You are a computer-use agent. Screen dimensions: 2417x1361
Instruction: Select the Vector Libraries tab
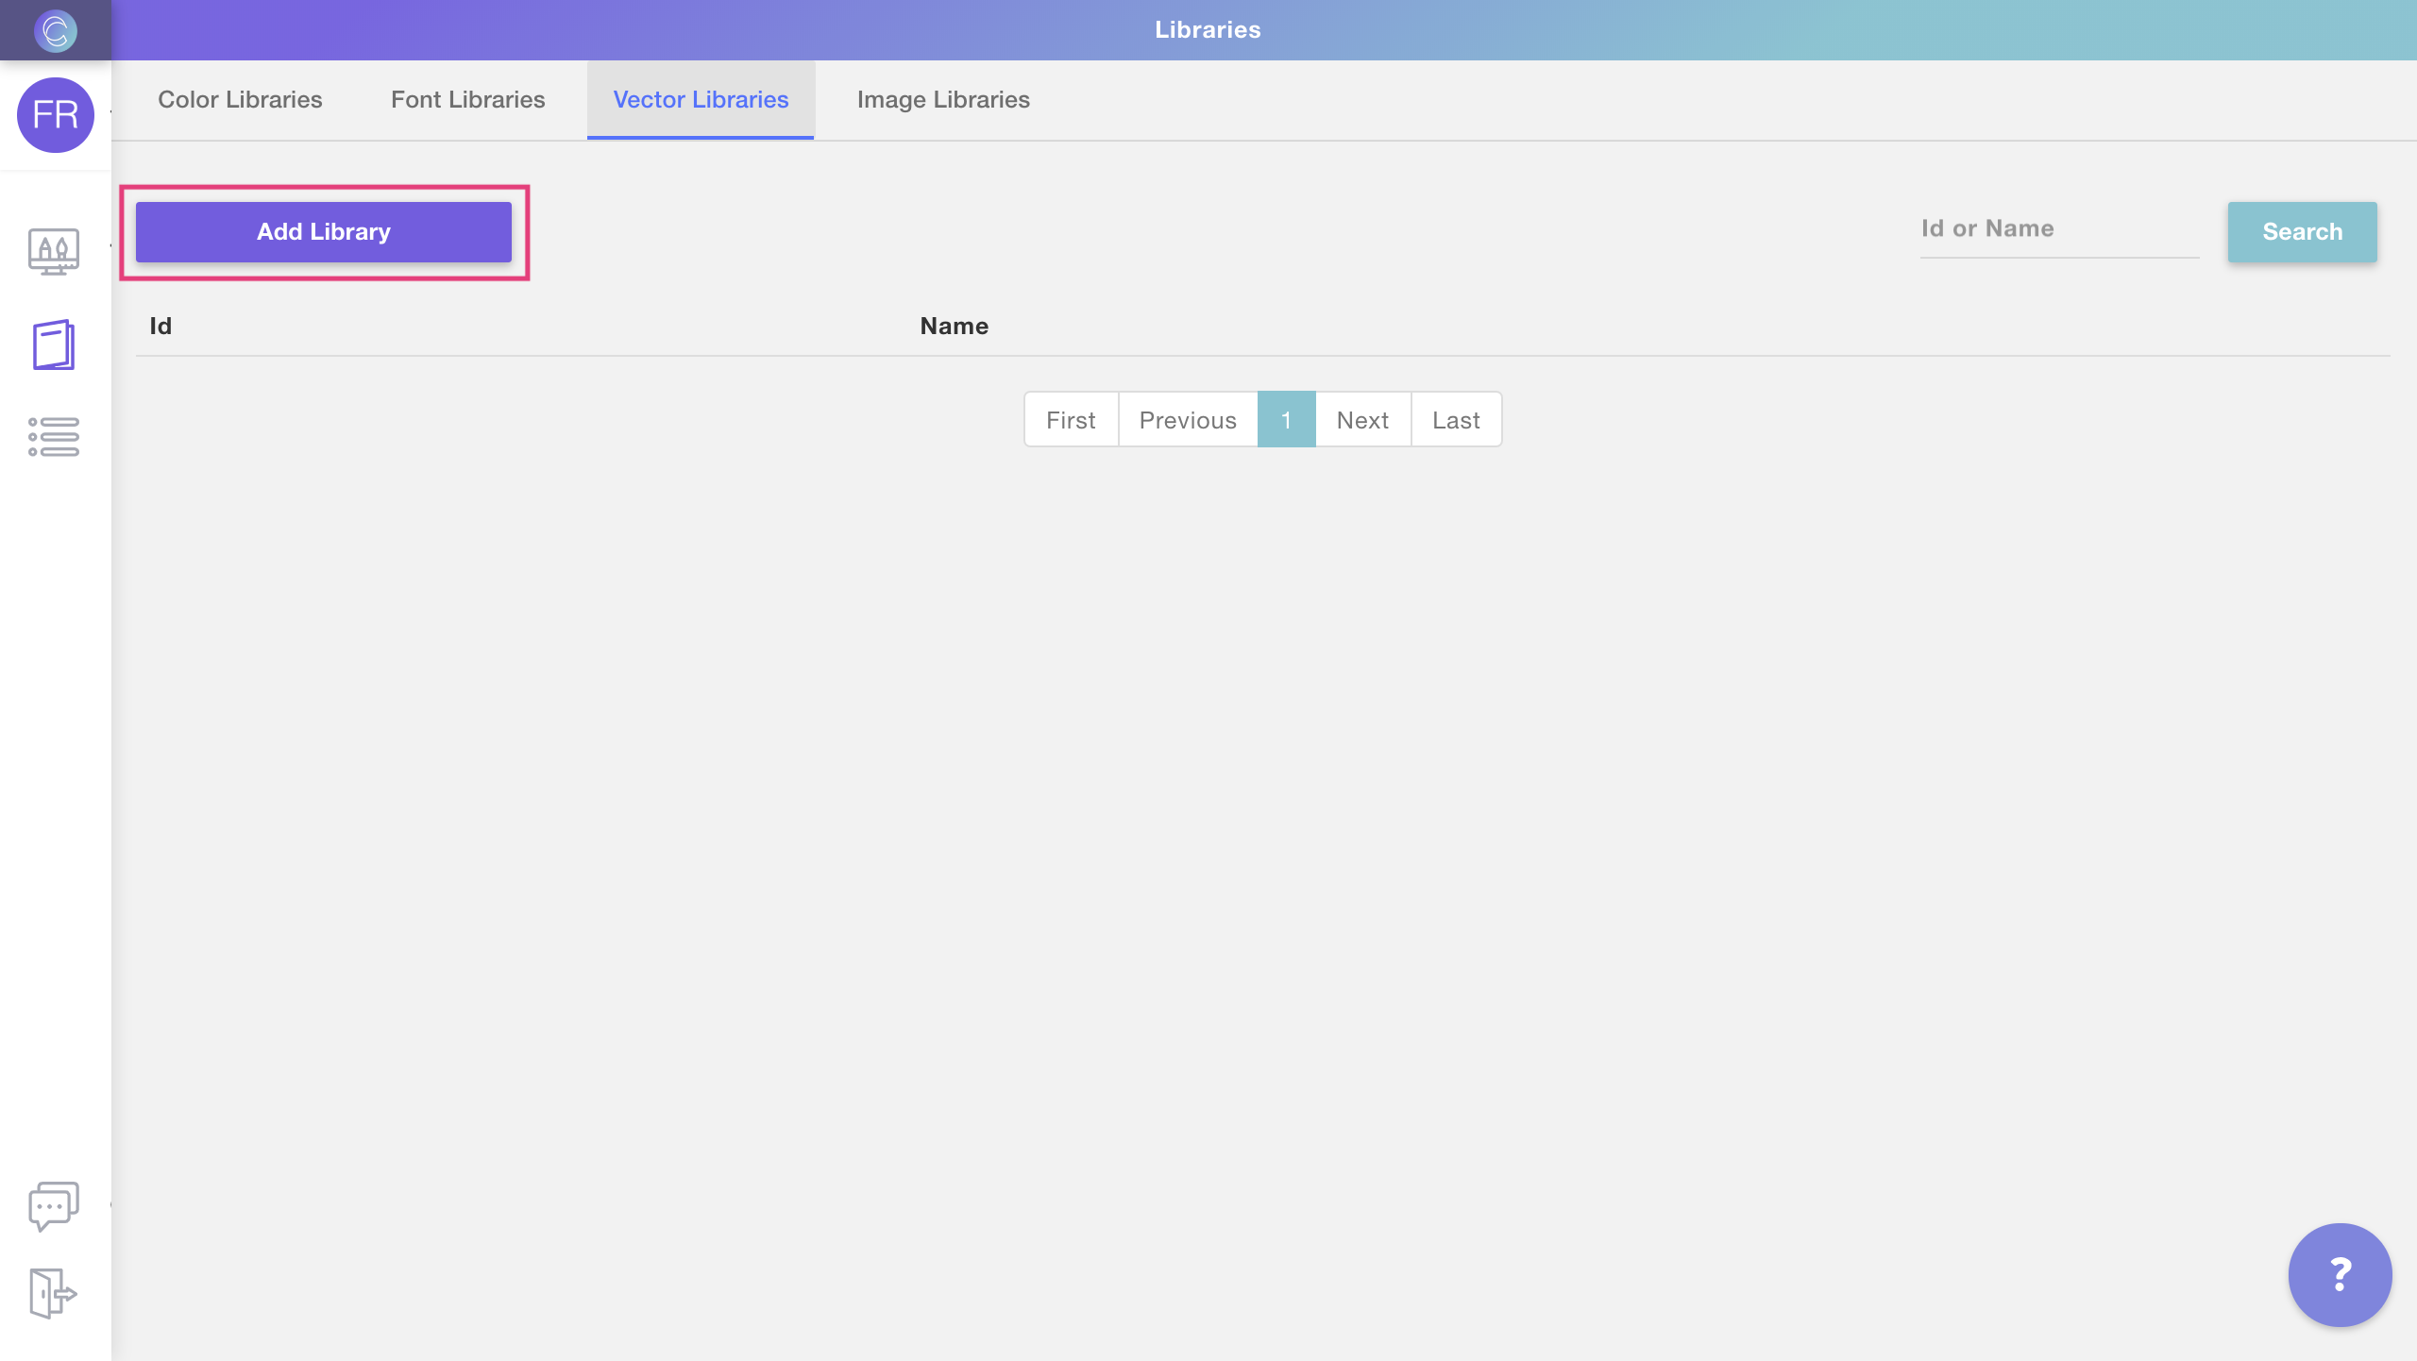click(701, 99)
